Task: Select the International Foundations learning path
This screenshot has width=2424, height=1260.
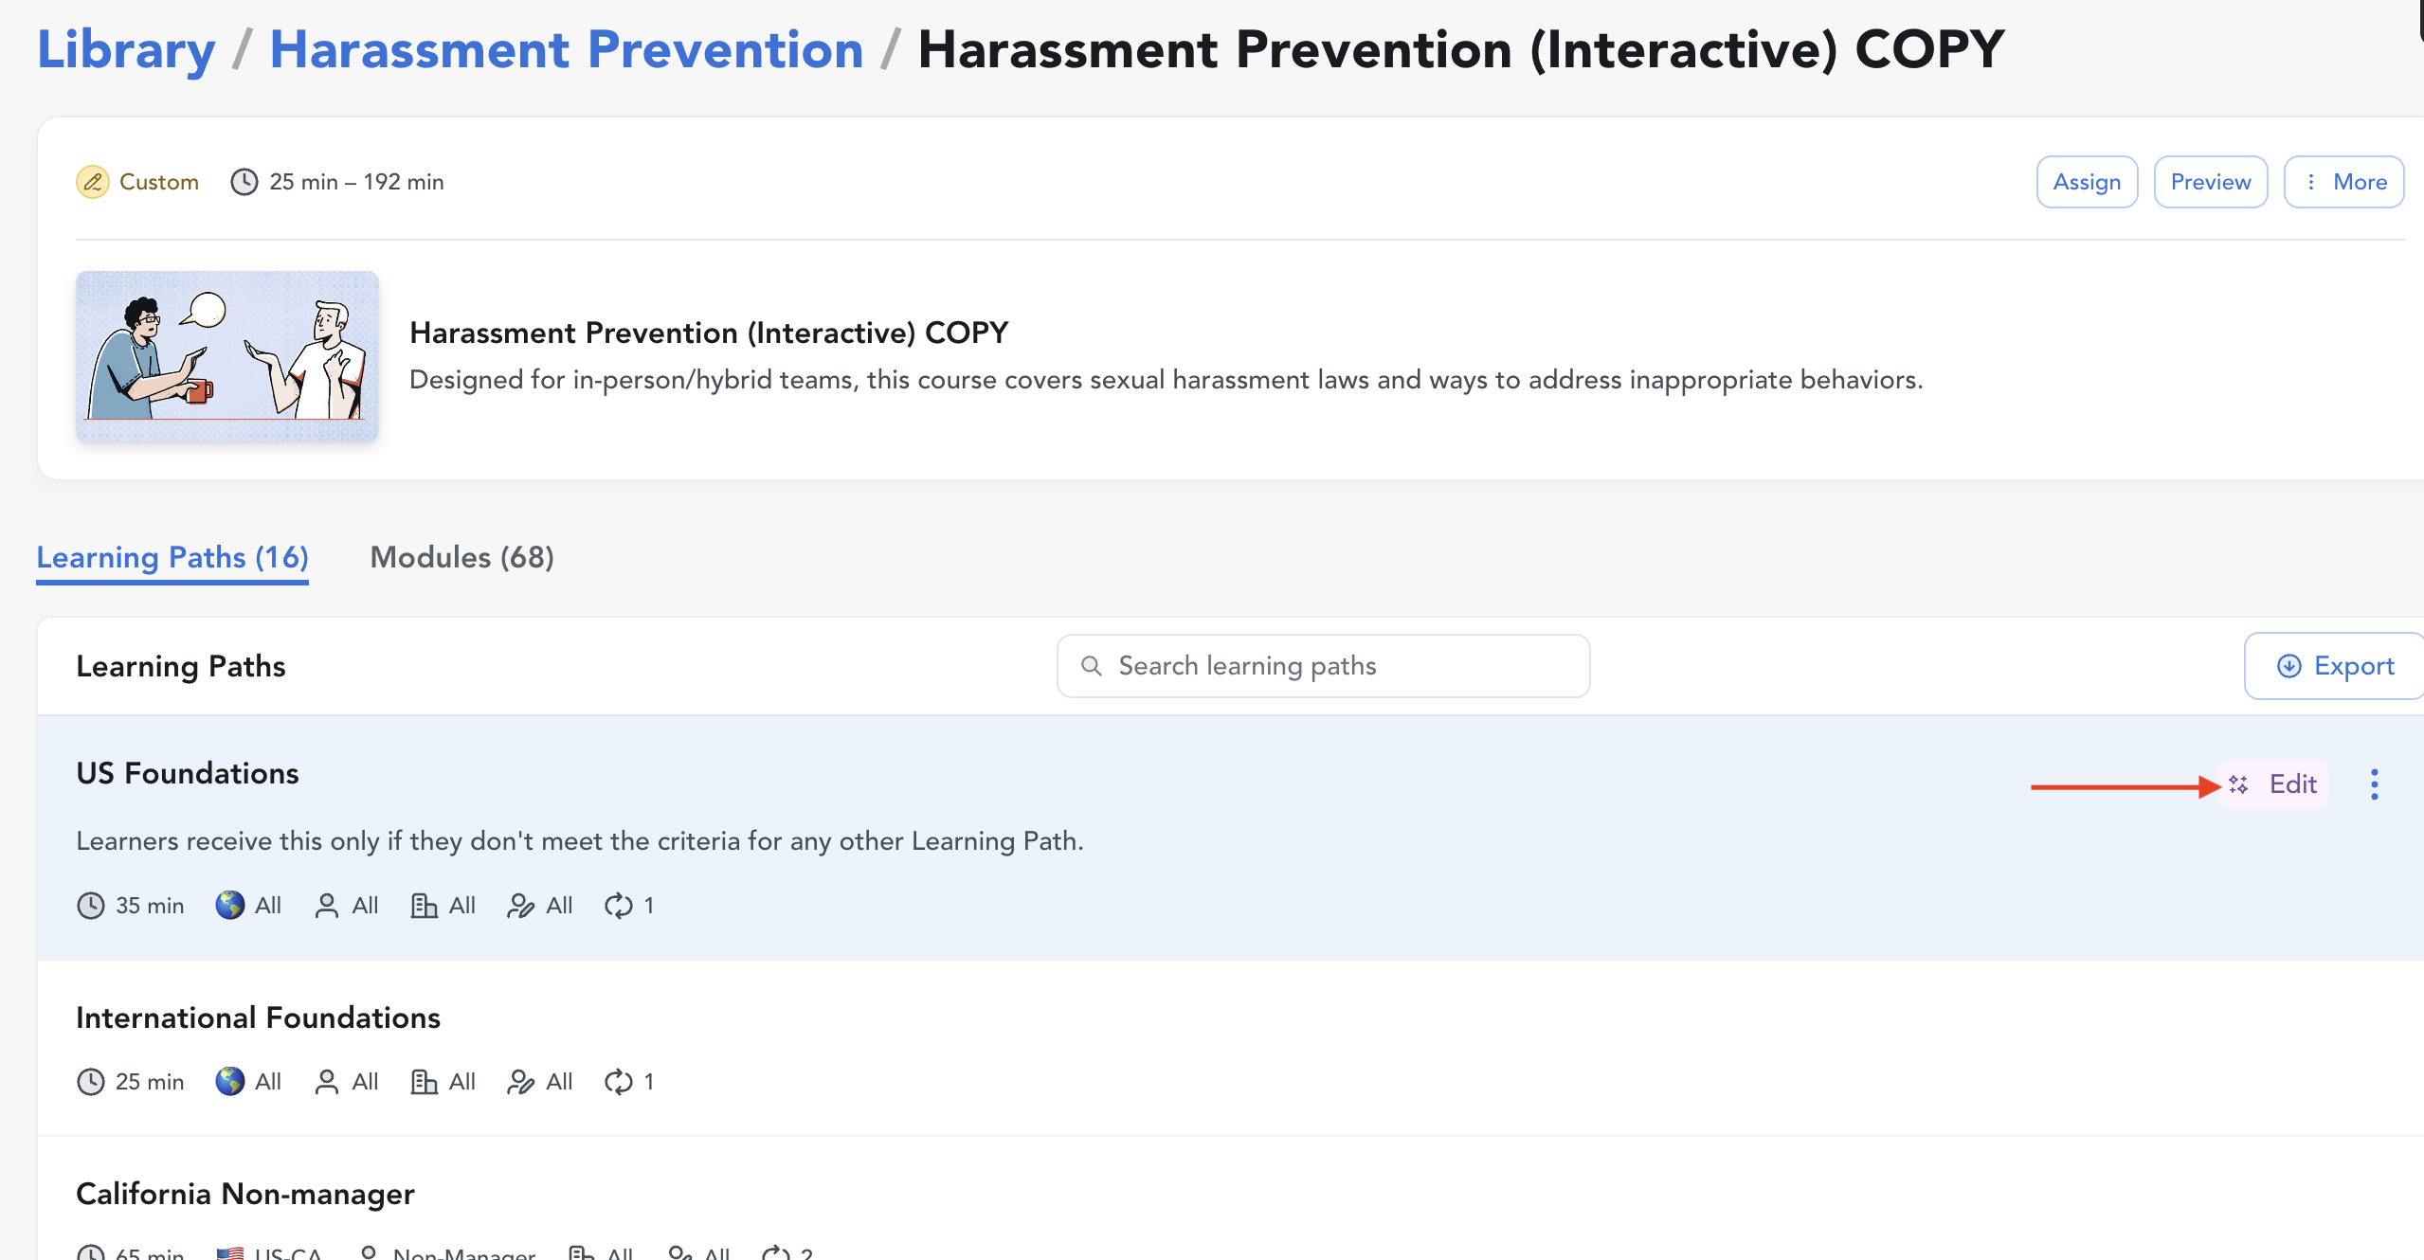Action: [x=258, y=1017]
